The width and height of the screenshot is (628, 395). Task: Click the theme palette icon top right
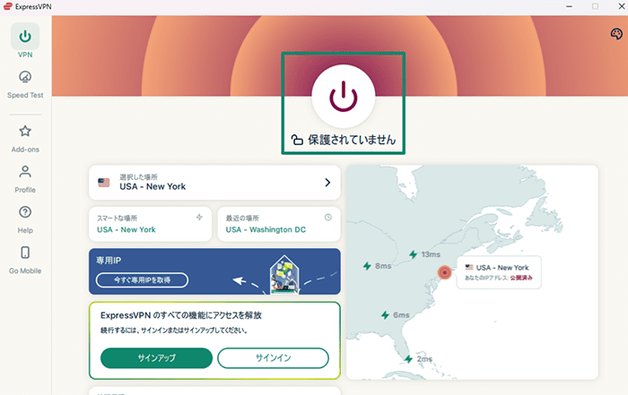coord(615,34)
